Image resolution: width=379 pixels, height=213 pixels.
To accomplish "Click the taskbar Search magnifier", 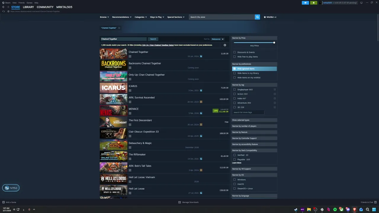I will point(367,209).
